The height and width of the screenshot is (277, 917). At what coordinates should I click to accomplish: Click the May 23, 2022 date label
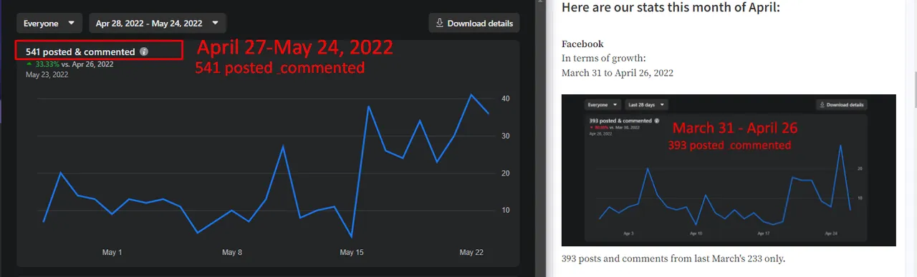[x=47, y=74]
